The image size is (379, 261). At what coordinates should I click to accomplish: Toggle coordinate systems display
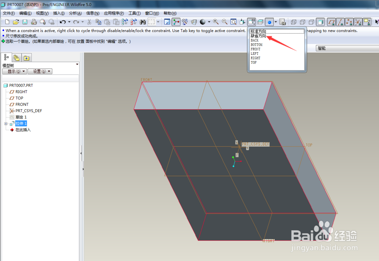coord(358,22)
